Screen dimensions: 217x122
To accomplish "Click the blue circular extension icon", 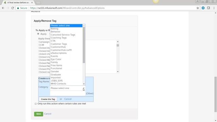I will coord(203,8).
